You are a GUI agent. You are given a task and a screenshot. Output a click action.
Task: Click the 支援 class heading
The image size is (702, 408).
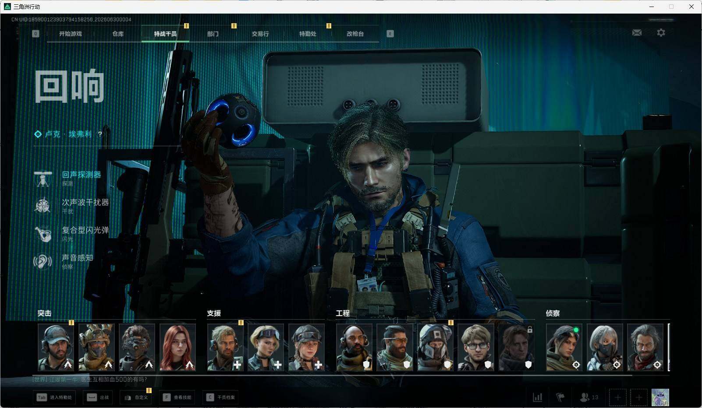pos(214,313)
